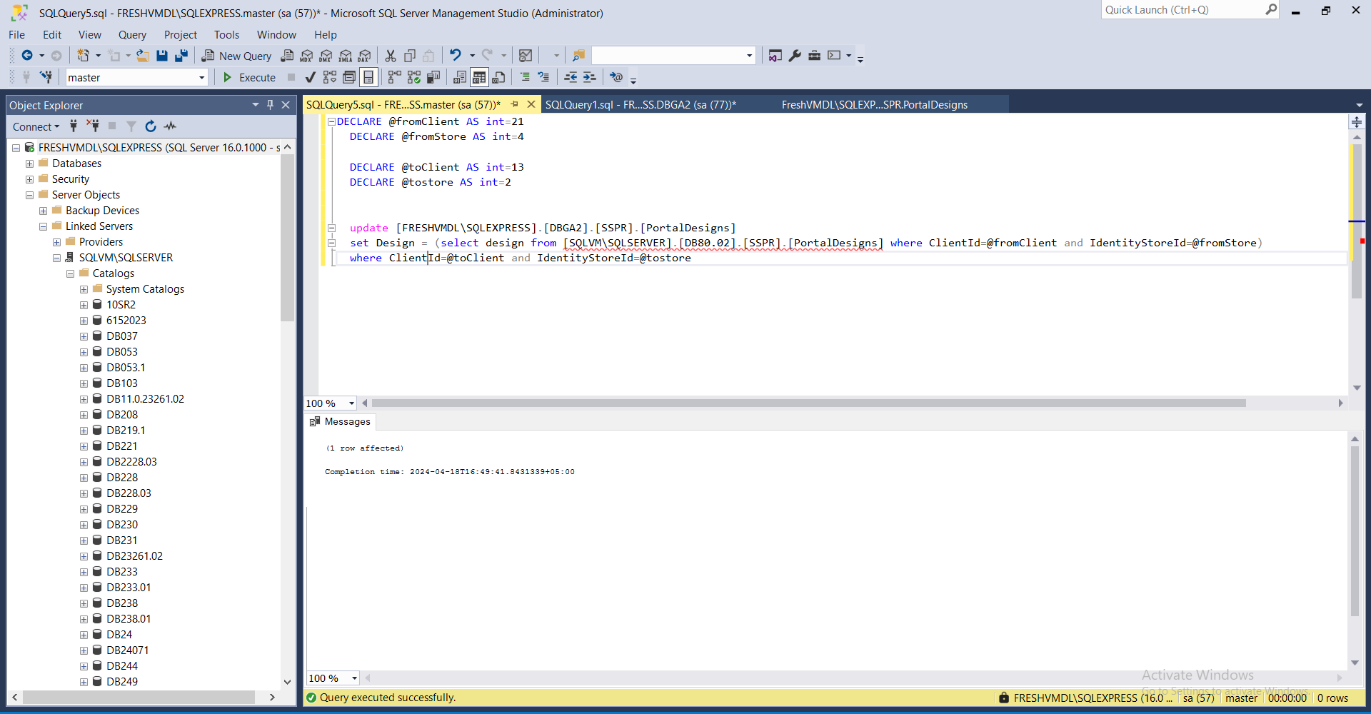Open a New Query window
The height and width of the screenshot is (714, 1371).
click(x=236, y=56)
